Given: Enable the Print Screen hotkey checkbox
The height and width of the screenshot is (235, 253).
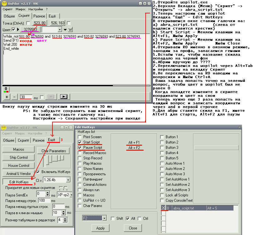Looking at the screenshot, I should [80, 137].
